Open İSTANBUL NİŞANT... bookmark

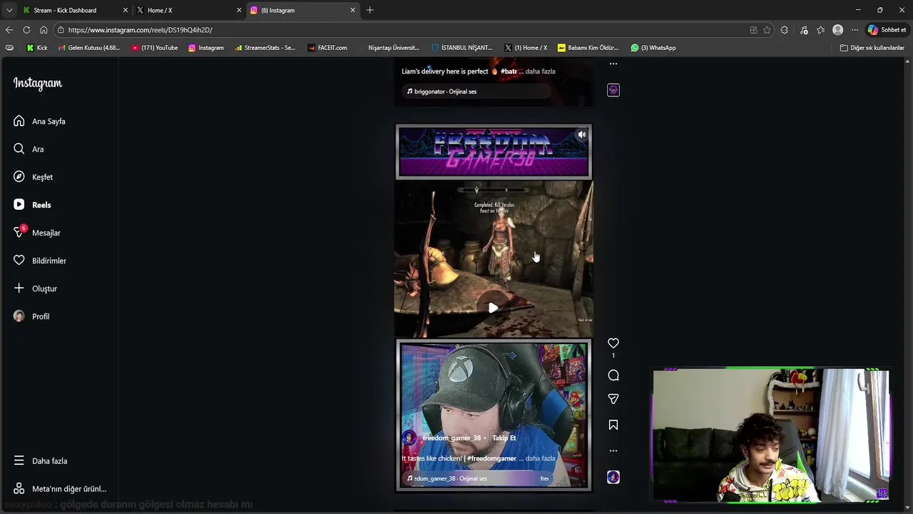pos(462,48)
